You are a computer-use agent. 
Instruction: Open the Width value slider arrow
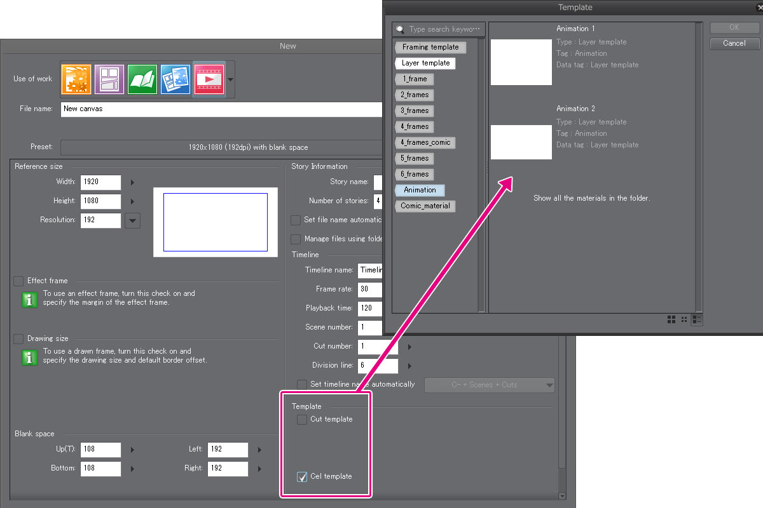pyautogui.click(x=132, y=183)
